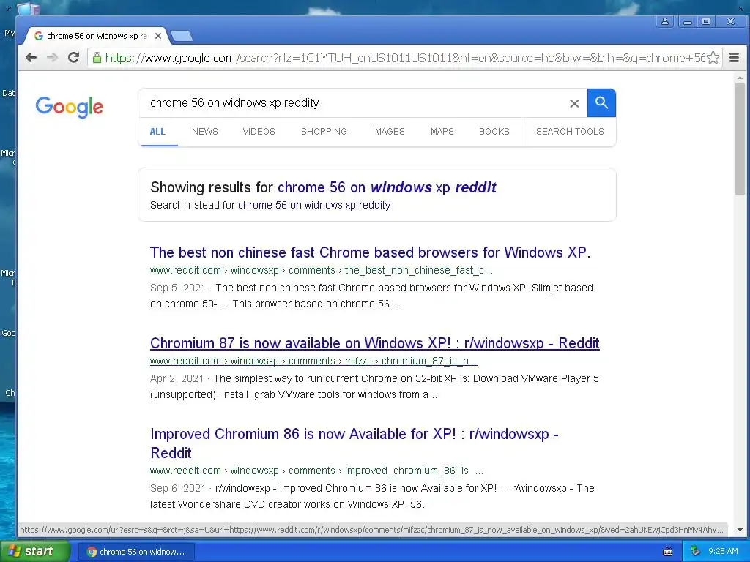The height and width of the screenshot is (562, 750).
Task: Switch to the IMAGES results tab
Action: tap(388, 132)
